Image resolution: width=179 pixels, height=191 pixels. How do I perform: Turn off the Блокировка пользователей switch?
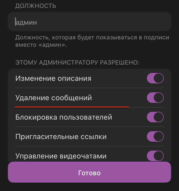click(x=155, y=117)
